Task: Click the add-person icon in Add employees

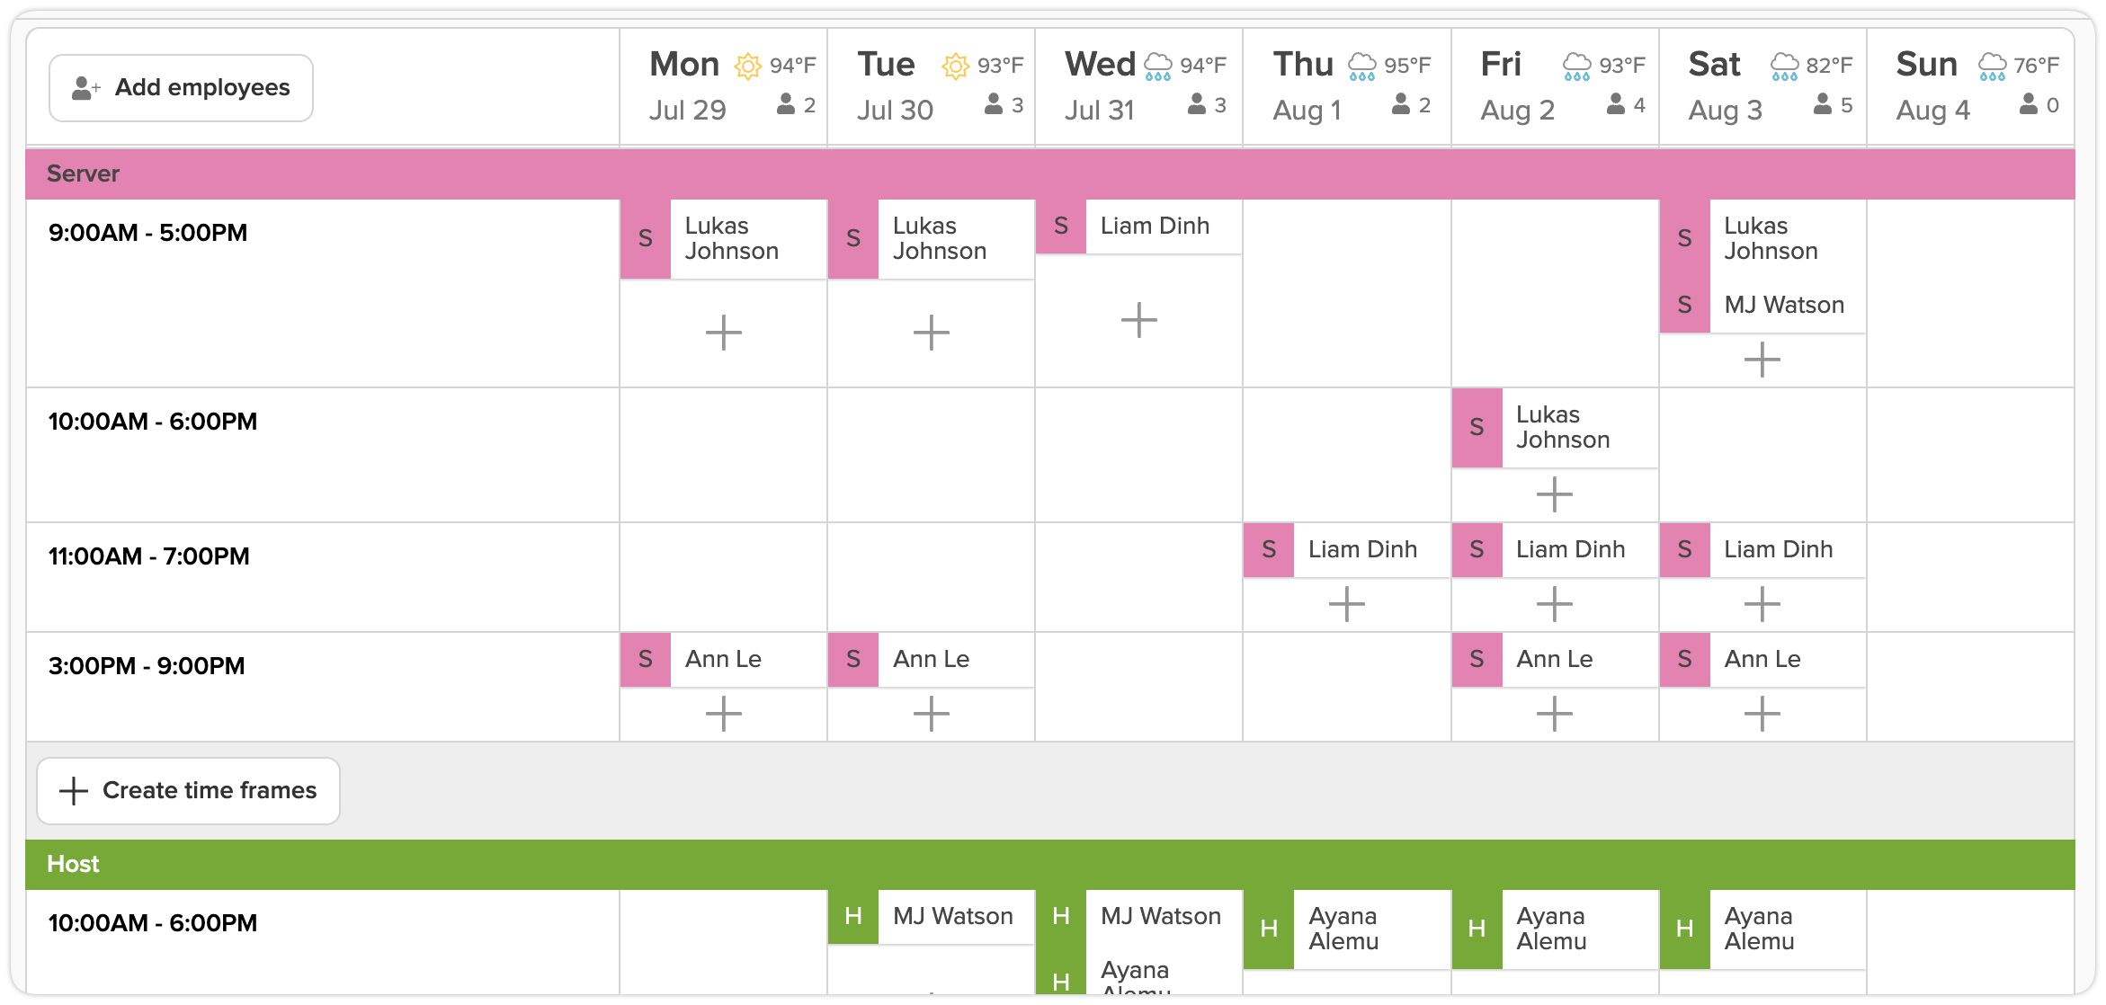Action: pos(85,88)
